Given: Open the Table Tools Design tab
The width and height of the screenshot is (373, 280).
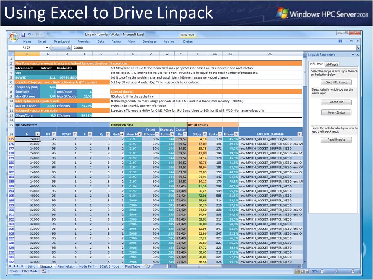Looking at the screenshot, I should pos(188,42).
